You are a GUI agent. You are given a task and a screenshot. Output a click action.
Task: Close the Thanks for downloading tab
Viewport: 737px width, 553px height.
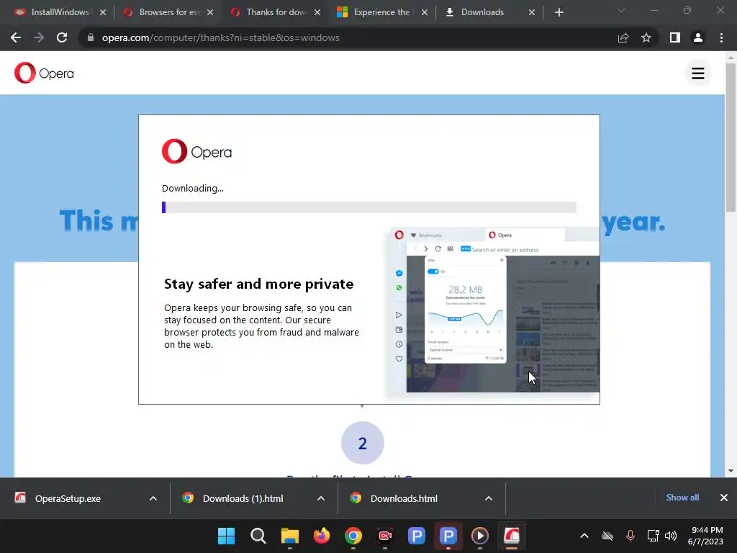pyautogui.click(x=317, y=12)
